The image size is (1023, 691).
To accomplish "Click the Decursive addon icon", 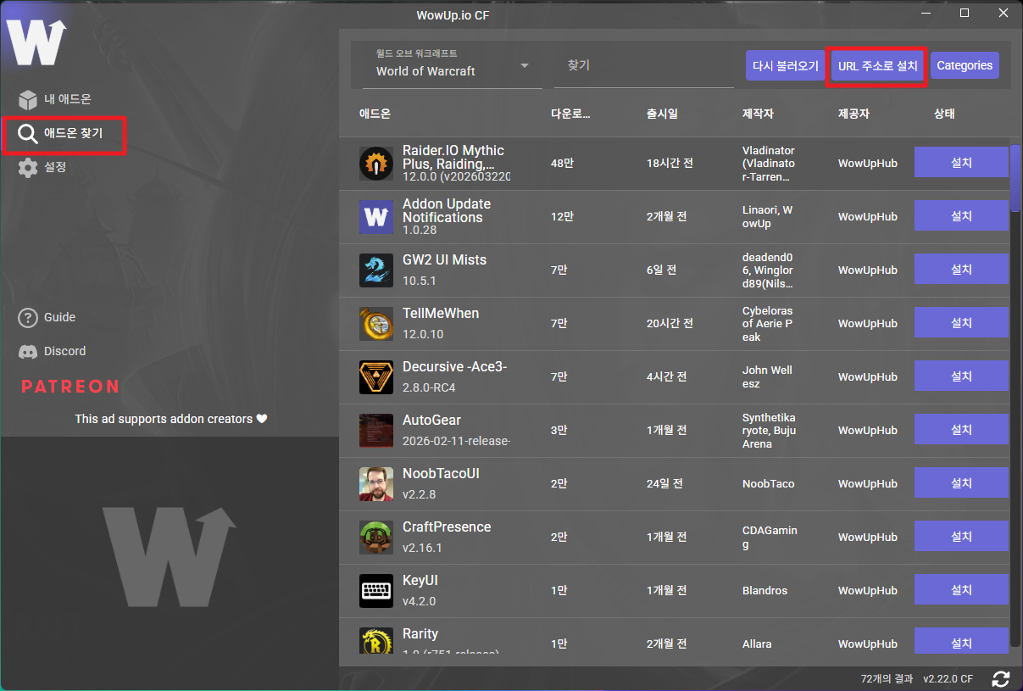I will [375, 376].
